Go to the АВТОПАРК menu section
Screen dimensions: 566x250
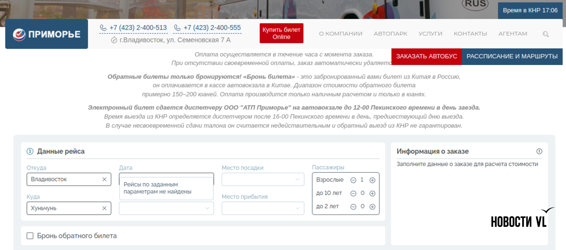(390, 34)
